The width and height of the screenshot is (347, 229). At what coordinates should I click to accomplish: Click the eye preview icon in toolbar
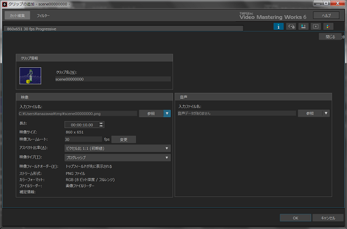pos(291,26)
